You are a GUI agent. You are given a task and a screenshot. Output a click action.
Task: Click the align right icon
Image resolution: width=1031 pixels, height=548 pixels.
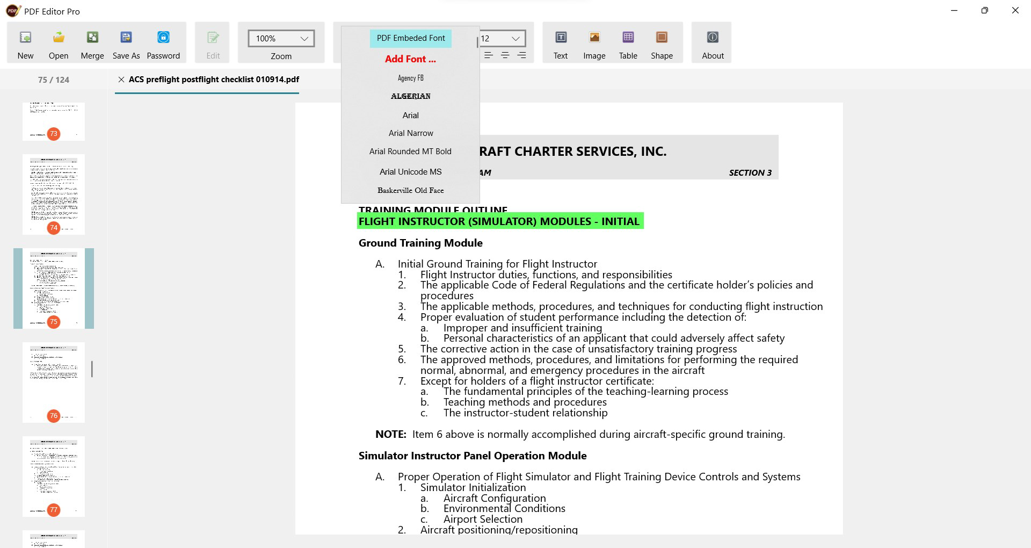pos(521,55)
